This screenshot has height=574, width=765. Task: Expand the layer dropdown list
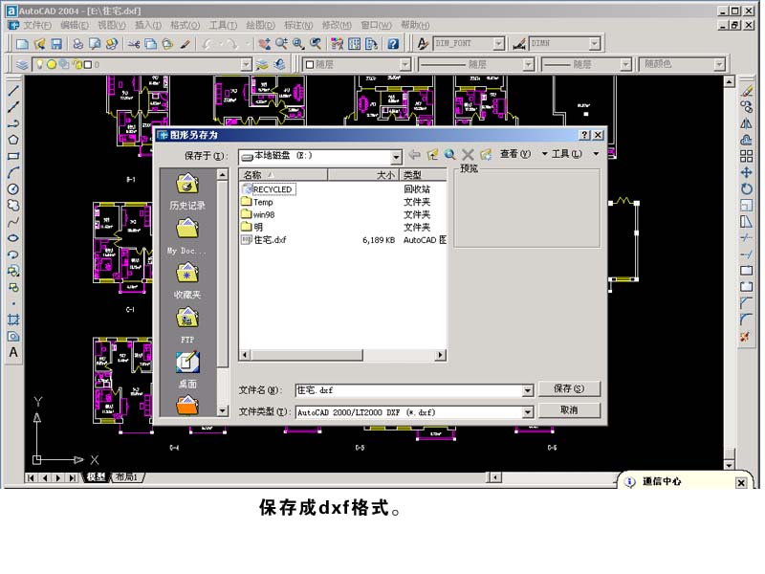[246, 64]
